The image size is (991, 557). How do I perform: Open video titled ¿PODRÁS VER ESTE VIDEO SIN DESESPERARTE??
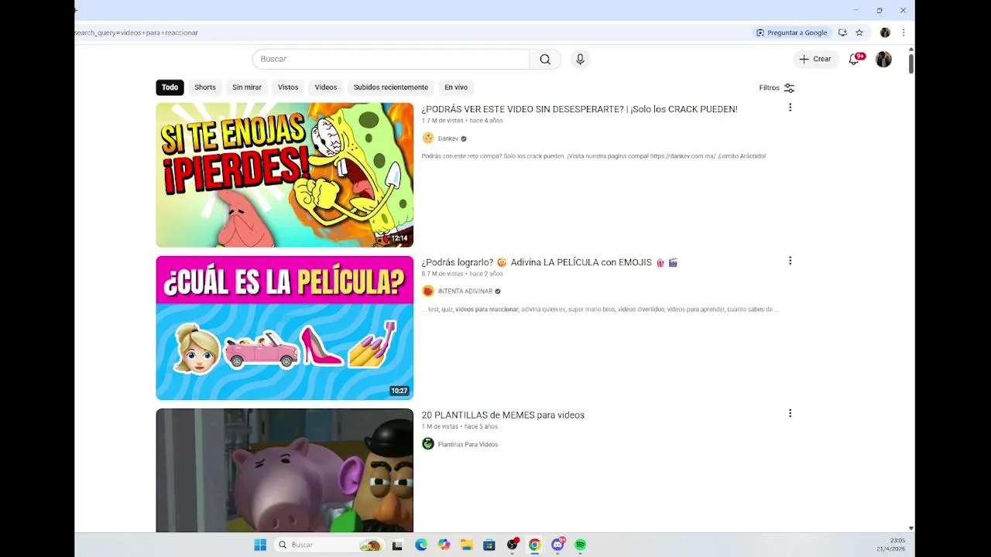pos(579,109)
